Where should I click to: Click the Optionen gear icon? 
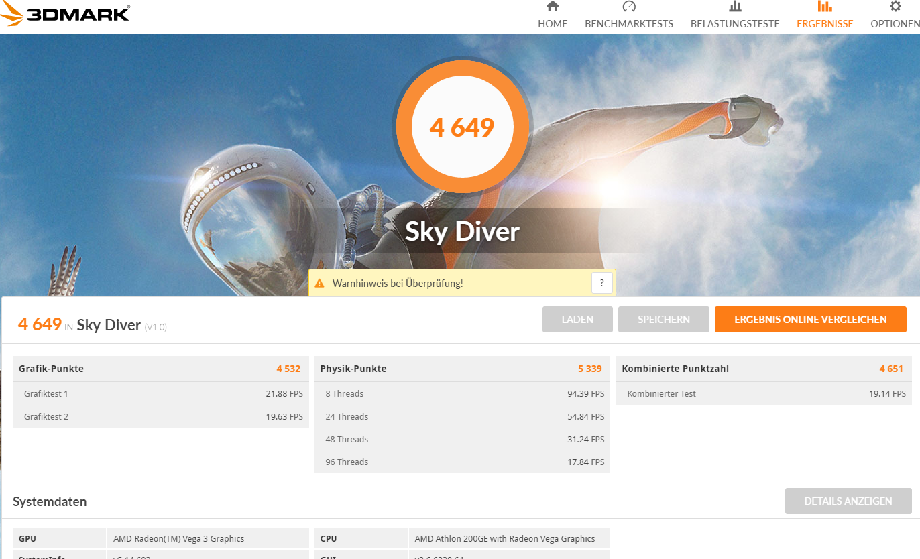(x=895, y=7)
